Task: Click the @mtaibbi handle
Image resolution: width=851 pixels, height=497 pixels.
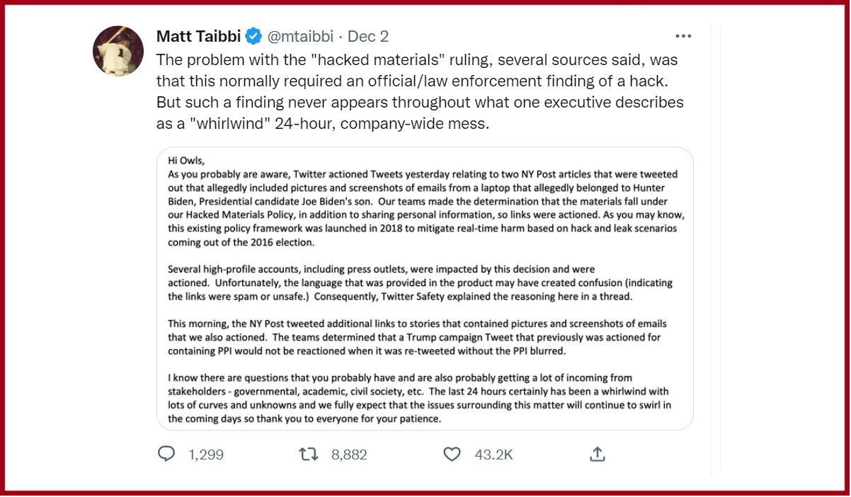Action: pos(300,36)
